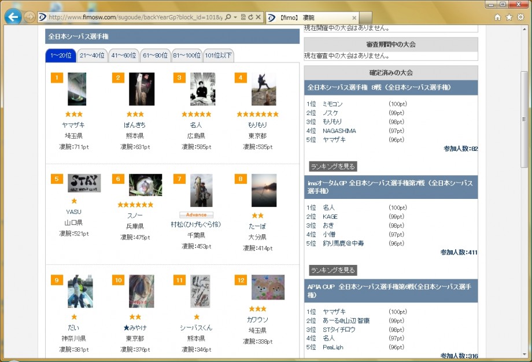532x362 pixels.
Task: View ranking for imaオータムGP 第7戦
Action: pyautogui.click(x=333, y=270)
